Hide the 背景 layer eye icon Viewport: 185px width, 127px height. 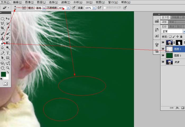tap(163, 62)
